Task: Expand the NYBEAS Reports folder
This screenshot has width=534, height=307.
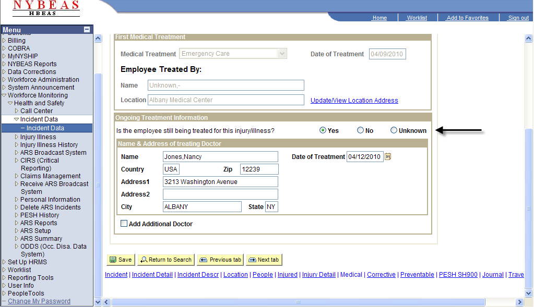Action: [x=4, y=64]
